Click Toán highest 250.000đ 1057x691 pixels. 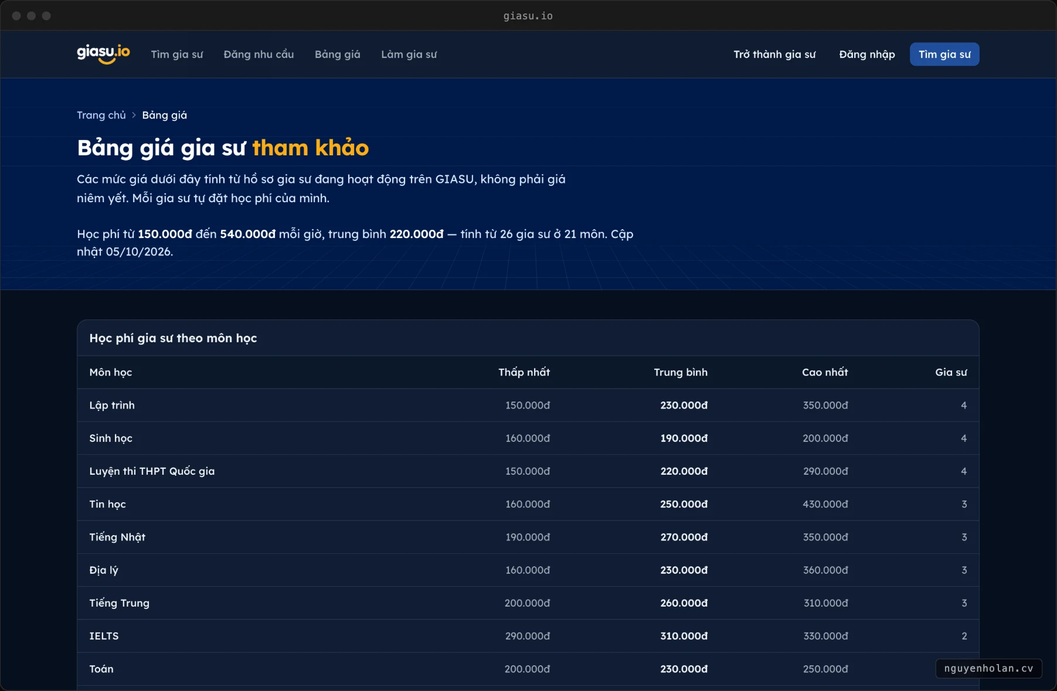click(825, 669)
